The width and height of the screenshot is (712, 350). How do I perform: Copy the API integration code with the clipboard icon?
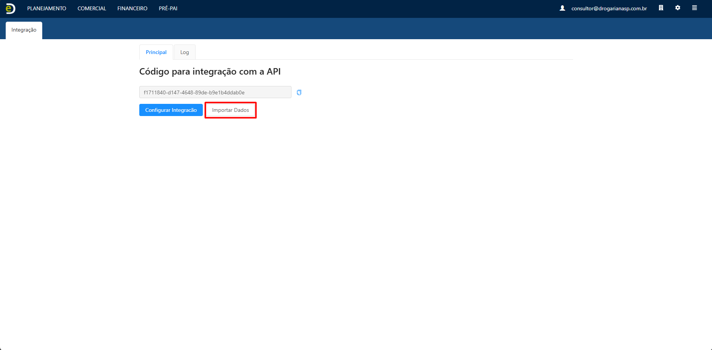[299, 92]
